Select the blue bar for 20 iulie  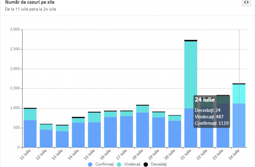coord(175,134)
